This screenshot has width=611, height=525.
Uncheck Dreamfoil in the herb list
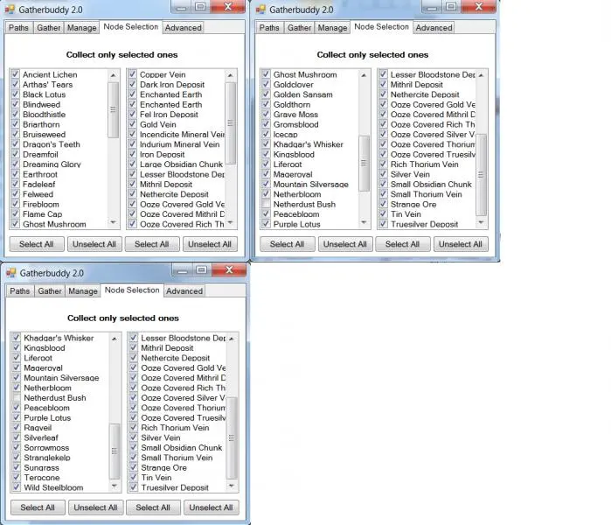click(15, 154)
